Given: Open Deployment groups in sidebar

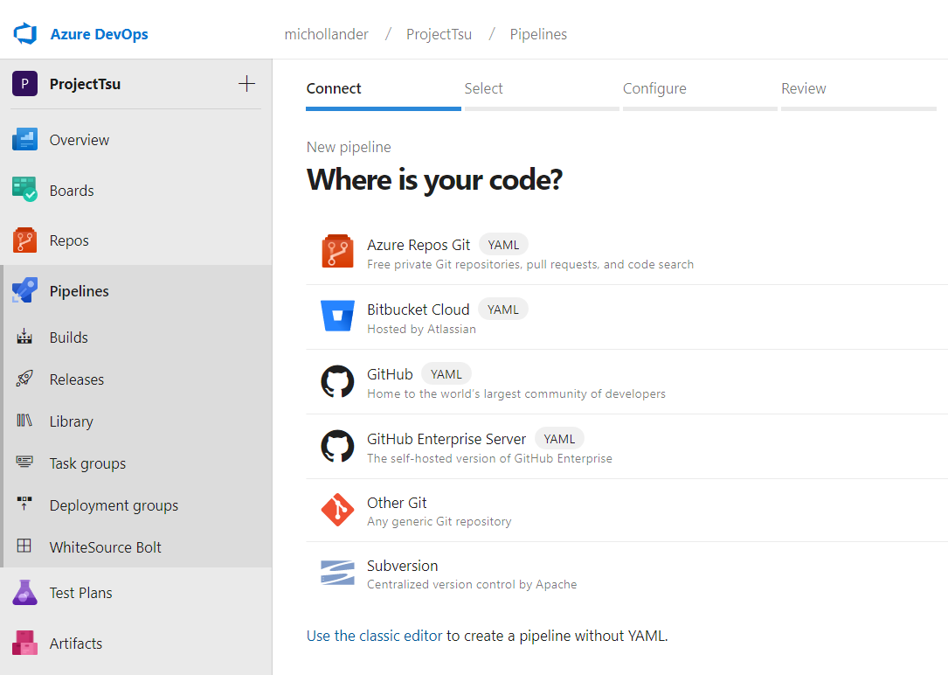Looking at the screenshot, I should tap(114, 505).
